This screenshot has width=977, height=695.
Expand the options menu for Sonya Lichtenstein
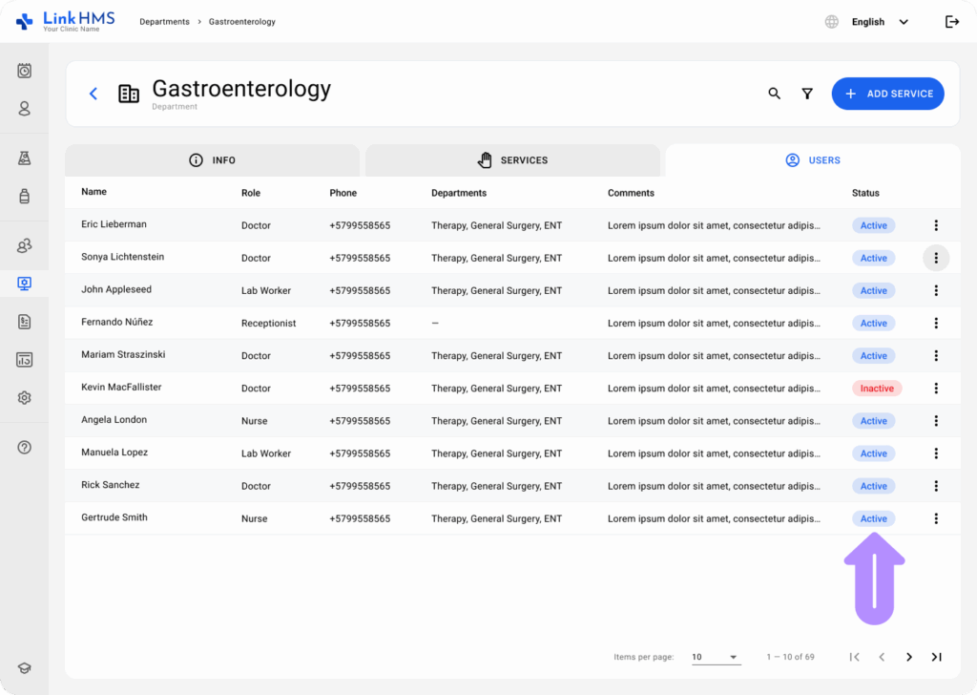pyautogui.click(x=936, y=258)
